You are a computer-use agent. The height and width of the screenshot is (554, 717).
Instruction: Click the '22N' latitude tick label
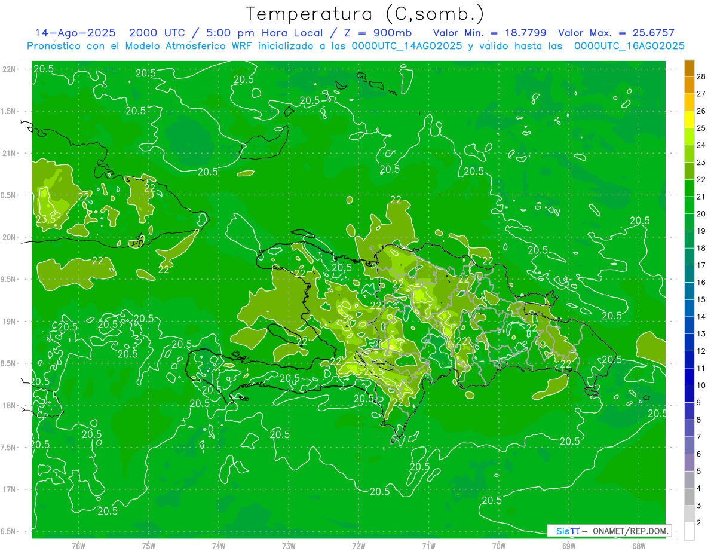click(x=10, y=69)
